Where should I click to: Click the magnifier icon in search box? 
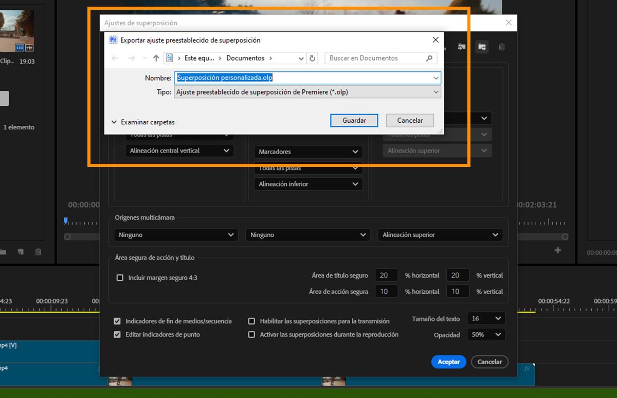(x=429, y=58)
